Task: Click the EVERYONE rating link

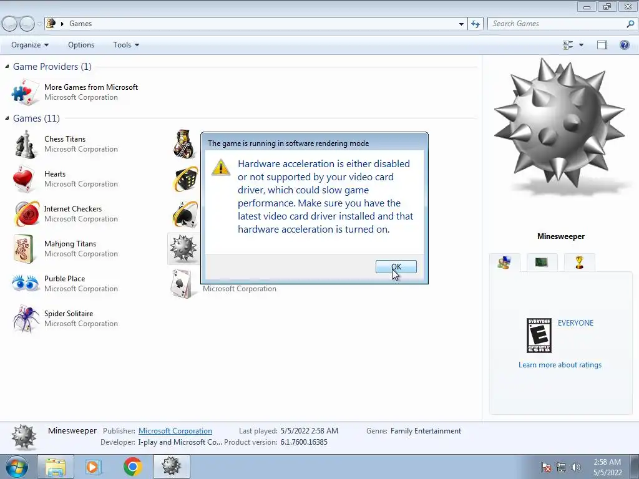Action: [575, 323]
